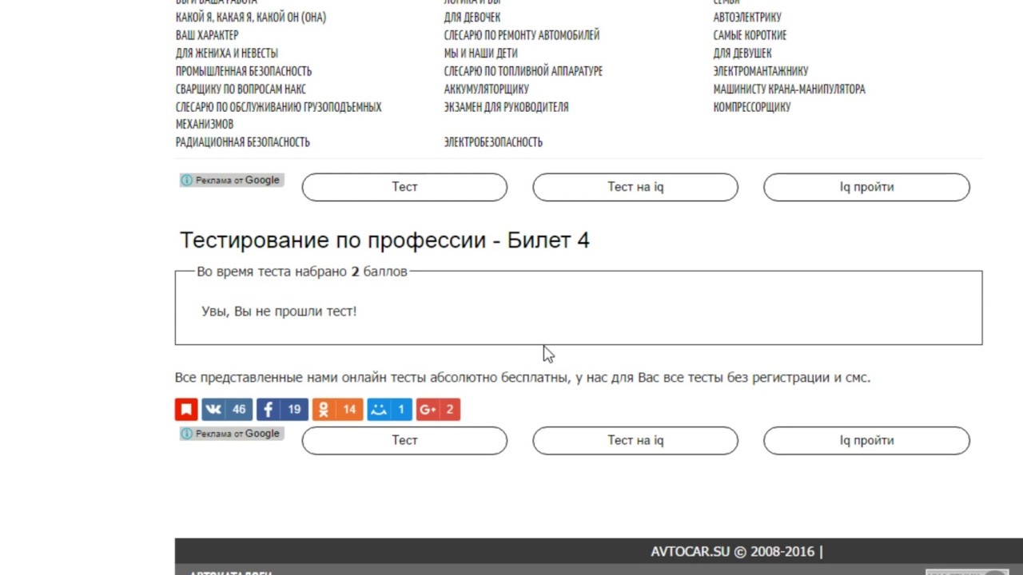Share on Odnoklassniki button showing 14

point(337,410)
